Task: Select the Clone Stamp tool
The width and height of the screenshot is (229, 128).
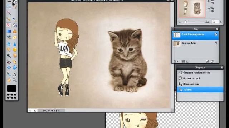Action: pos(15,31)
